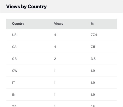Click the % column header
The image size is (123, 107).
click(x=92, y=24)
